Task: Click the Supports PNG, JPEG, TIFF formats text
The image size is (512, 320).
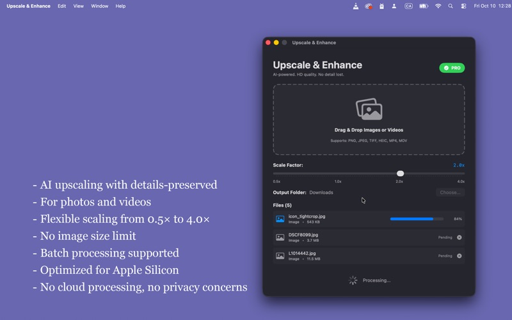Action: point(369,141)
